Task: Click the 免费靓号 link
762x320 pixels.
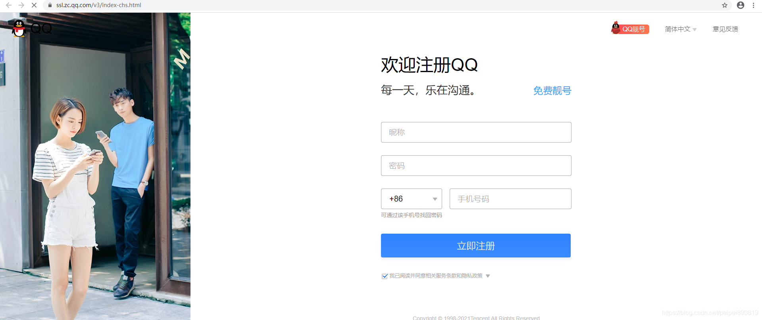Action: click(x=552, y=91)
